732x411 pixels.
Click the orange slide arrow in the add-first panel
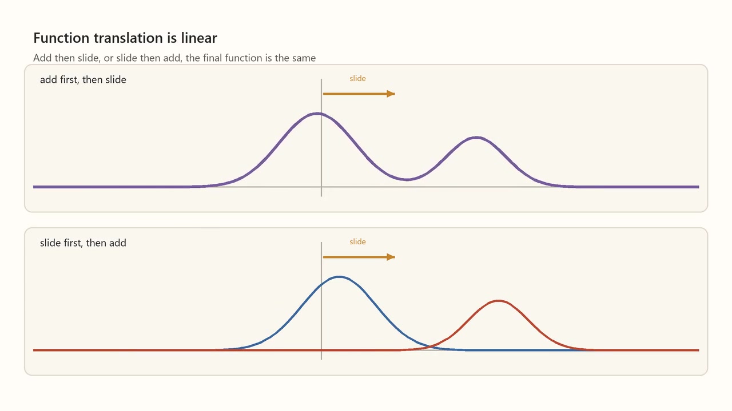click(x=359, y=94)
